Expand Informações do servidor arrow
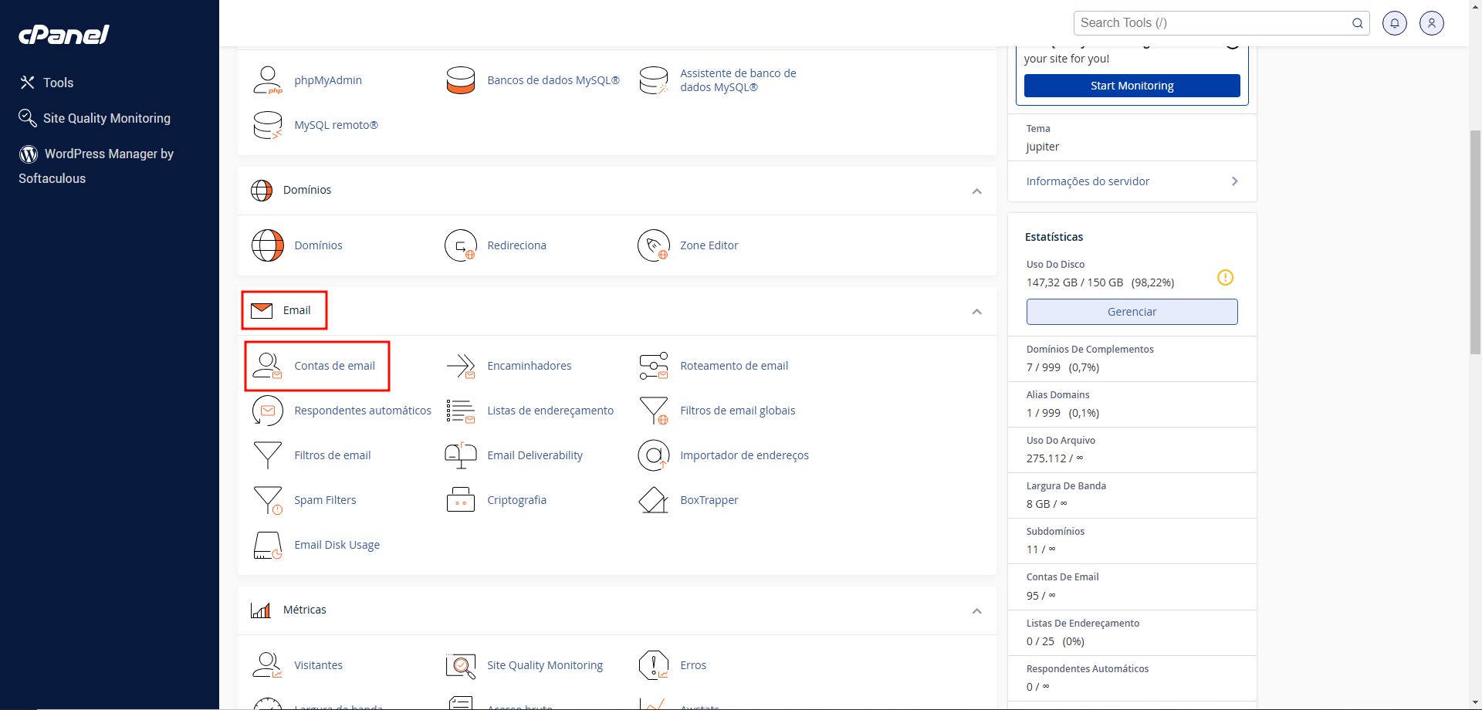Screen dimensions: 1482x710 point(1235,181)
